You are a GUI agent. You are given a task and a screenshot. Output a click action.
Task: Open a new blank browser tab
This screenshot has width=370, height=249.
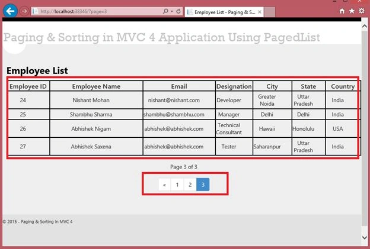pyautogui.click(x=269, y=12)
